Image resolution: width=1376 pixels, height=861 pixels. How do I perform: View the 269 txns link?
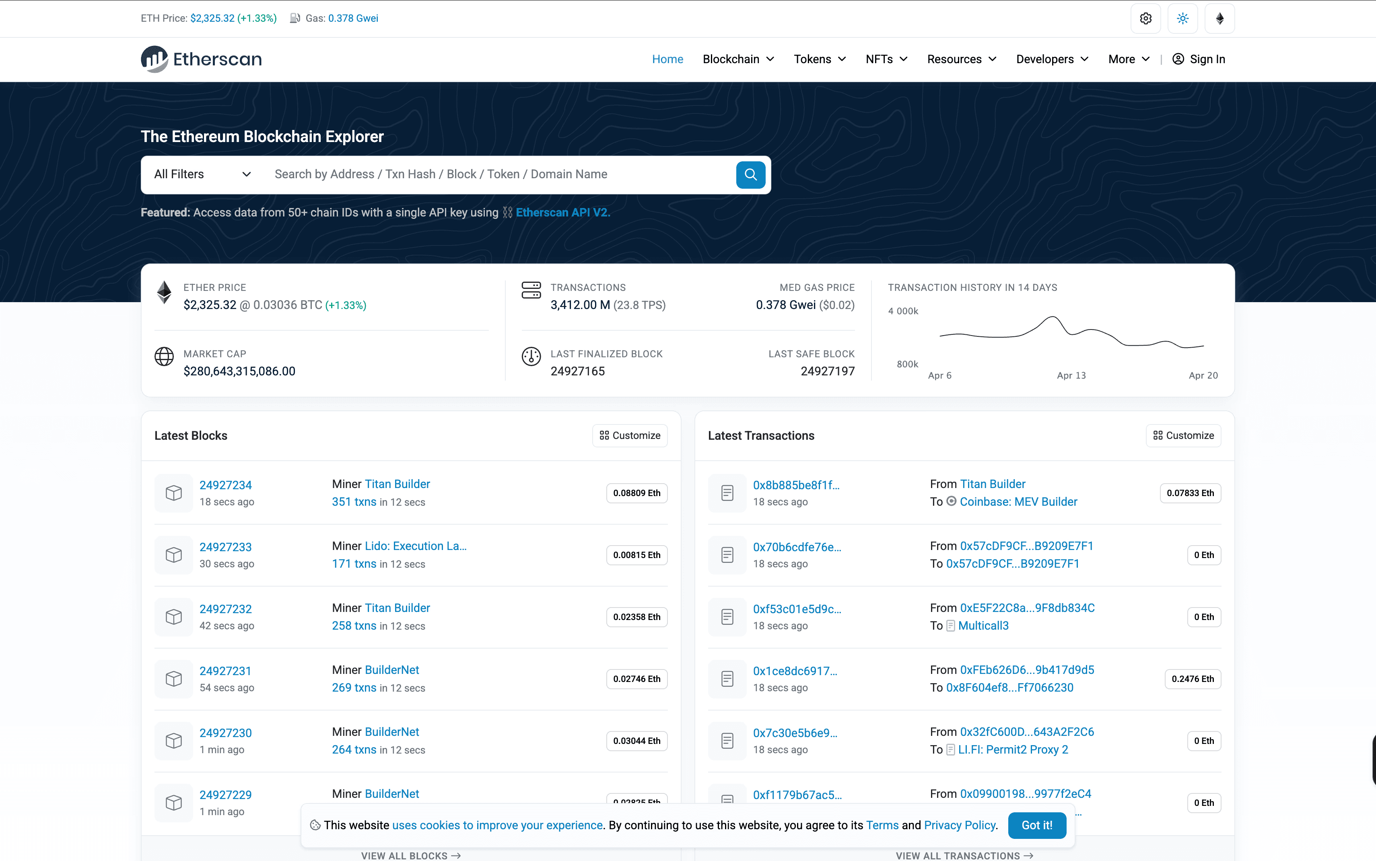tap(354, 688)
